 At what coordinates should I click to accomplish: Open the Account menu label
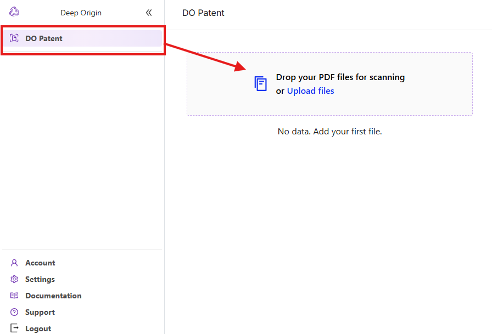pos(40,263)
